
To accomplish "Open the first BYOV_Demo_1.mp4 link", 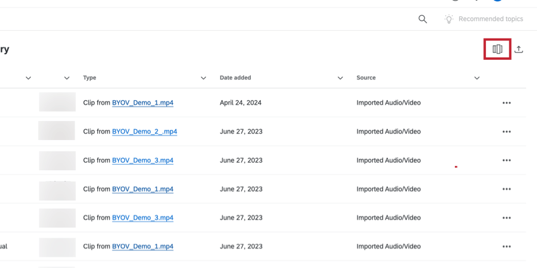I will [142, 103].
